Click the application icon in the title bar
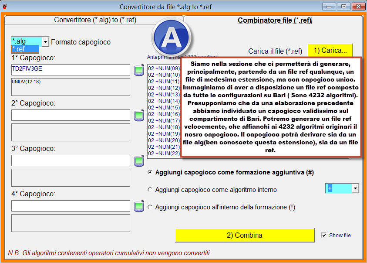Viewport: 367px width, 263px height. (x=4, y=7)
